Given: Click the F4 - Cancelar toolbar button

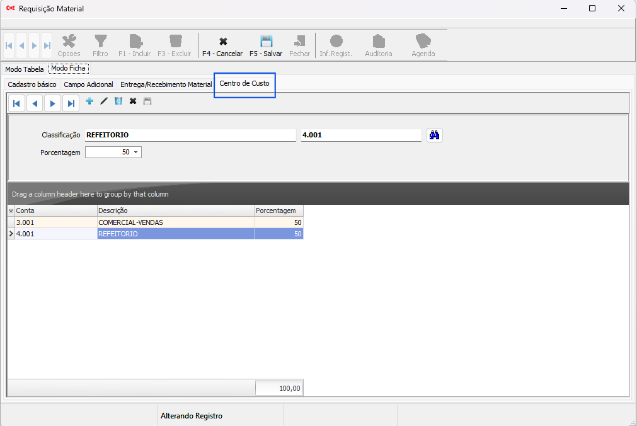Looking at the screenshot, I should point(222,46).
